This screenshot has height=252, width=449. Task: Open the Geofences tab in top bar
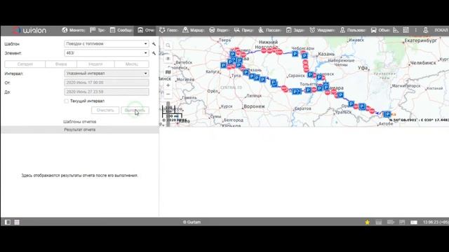tap(168, 30)
